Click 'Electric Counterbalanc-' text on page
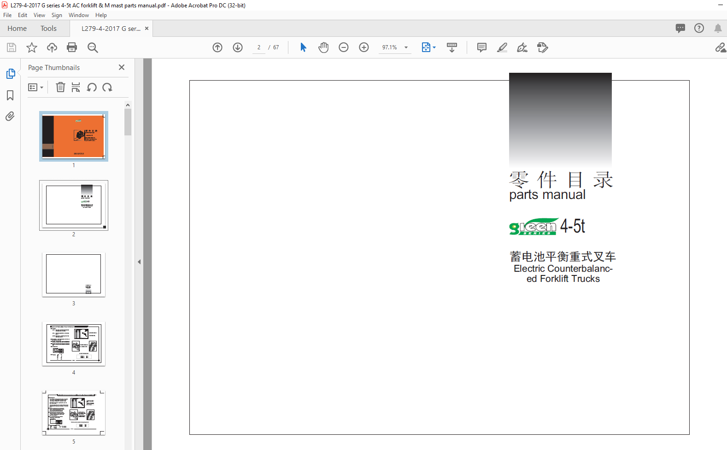This screenshot has width=727, height=450. 563,269
